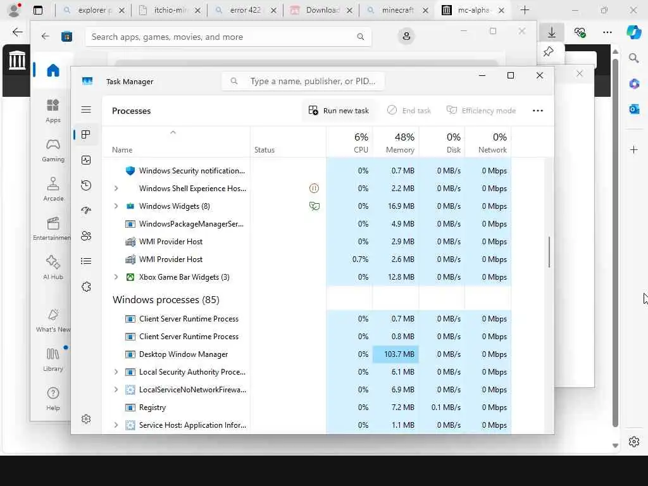Open Outlook icon in Edge sidebar
Screen dimensions: 648x486
click(634, 109)
